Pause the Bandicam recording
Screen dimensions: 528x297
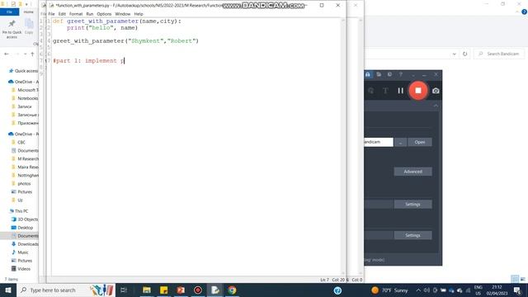[x=400, y=91]
